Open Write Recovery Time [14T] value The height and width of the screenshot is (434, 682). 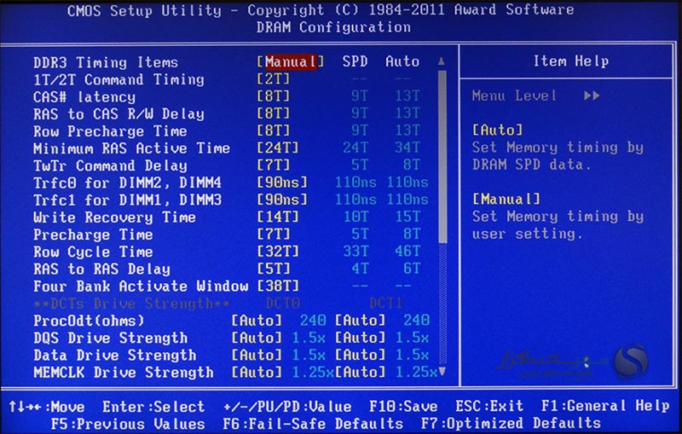click(278, 217)
